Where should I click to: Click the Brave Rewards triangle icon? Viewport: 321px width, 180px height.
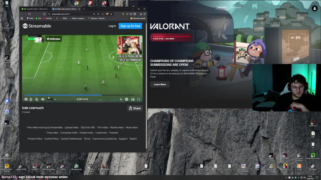pos(111,14)
